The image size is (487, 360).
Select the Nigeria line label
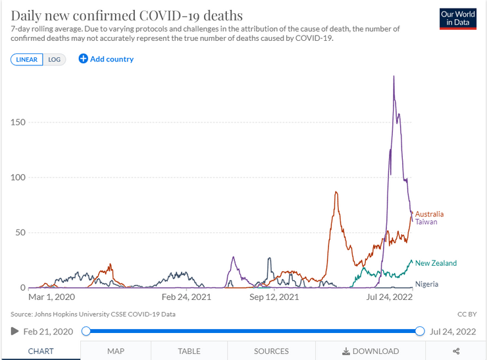[x=426, y=284]
